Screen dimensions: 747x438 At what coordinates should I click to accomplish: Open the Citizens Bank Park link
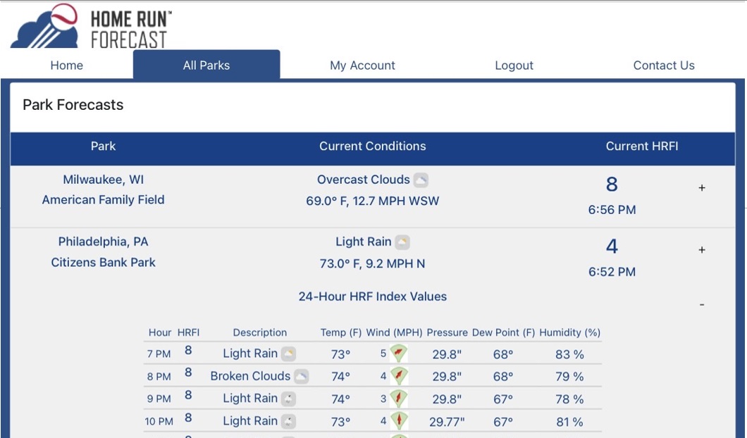coord(103,263)
